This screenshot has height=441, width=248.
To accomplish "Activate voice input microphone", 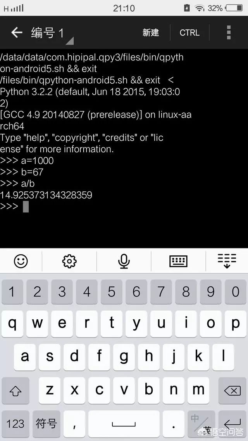I will point(124,261).
